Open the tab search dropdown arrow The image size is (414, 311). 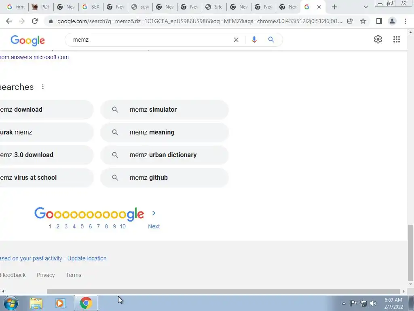click(365, 7)
